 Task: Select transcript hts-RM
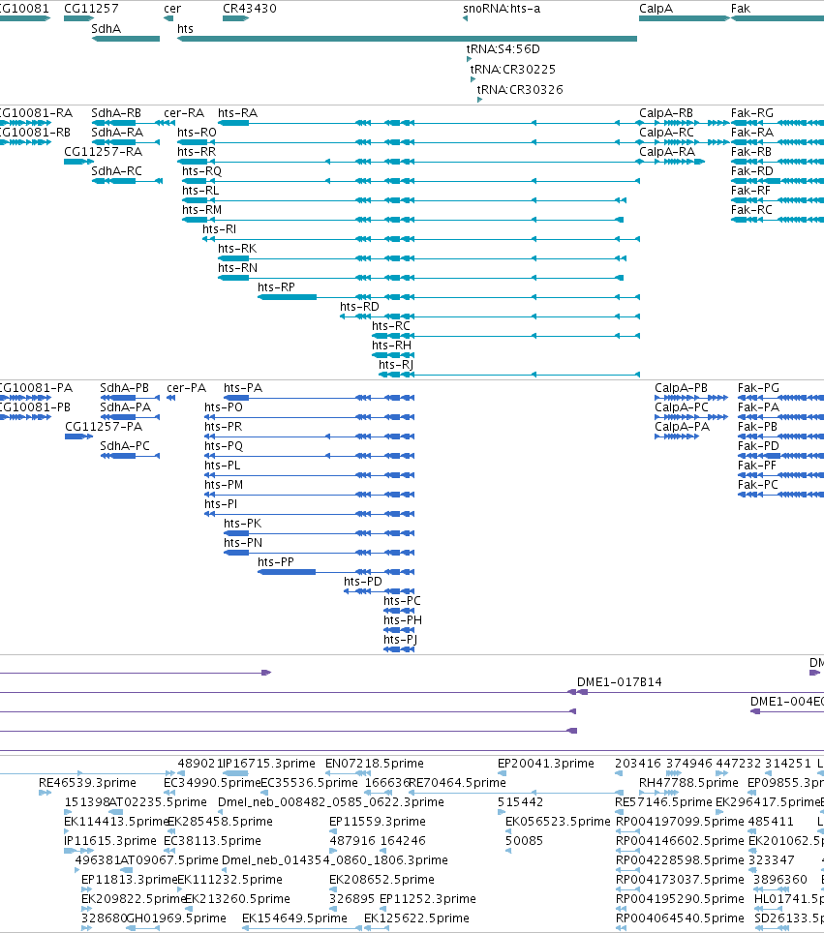click(x=403, y=220)
